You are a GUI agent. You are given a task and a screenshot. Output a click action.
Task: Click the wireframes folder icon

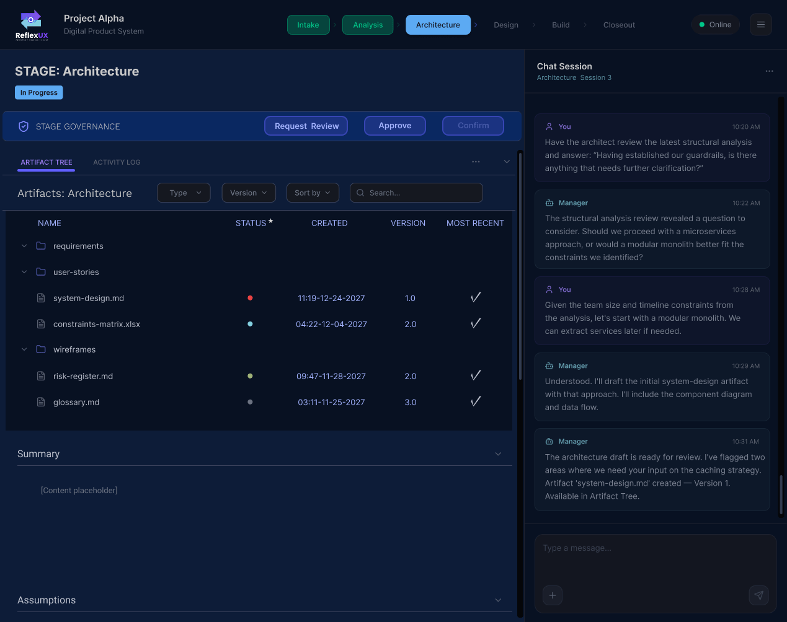pos(41,349)
